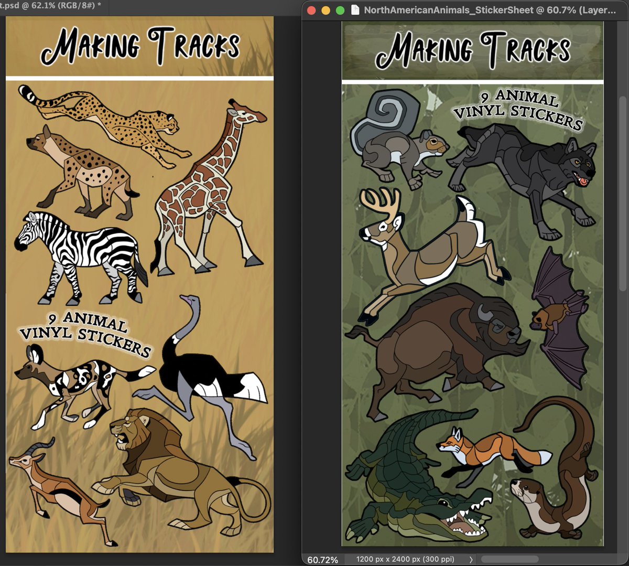Viewport: 629px width, 566px height.
Task: Minimize the NorthAmericanAnimals_StickerSheet window with the yellow button
Action: pos(326,10)
